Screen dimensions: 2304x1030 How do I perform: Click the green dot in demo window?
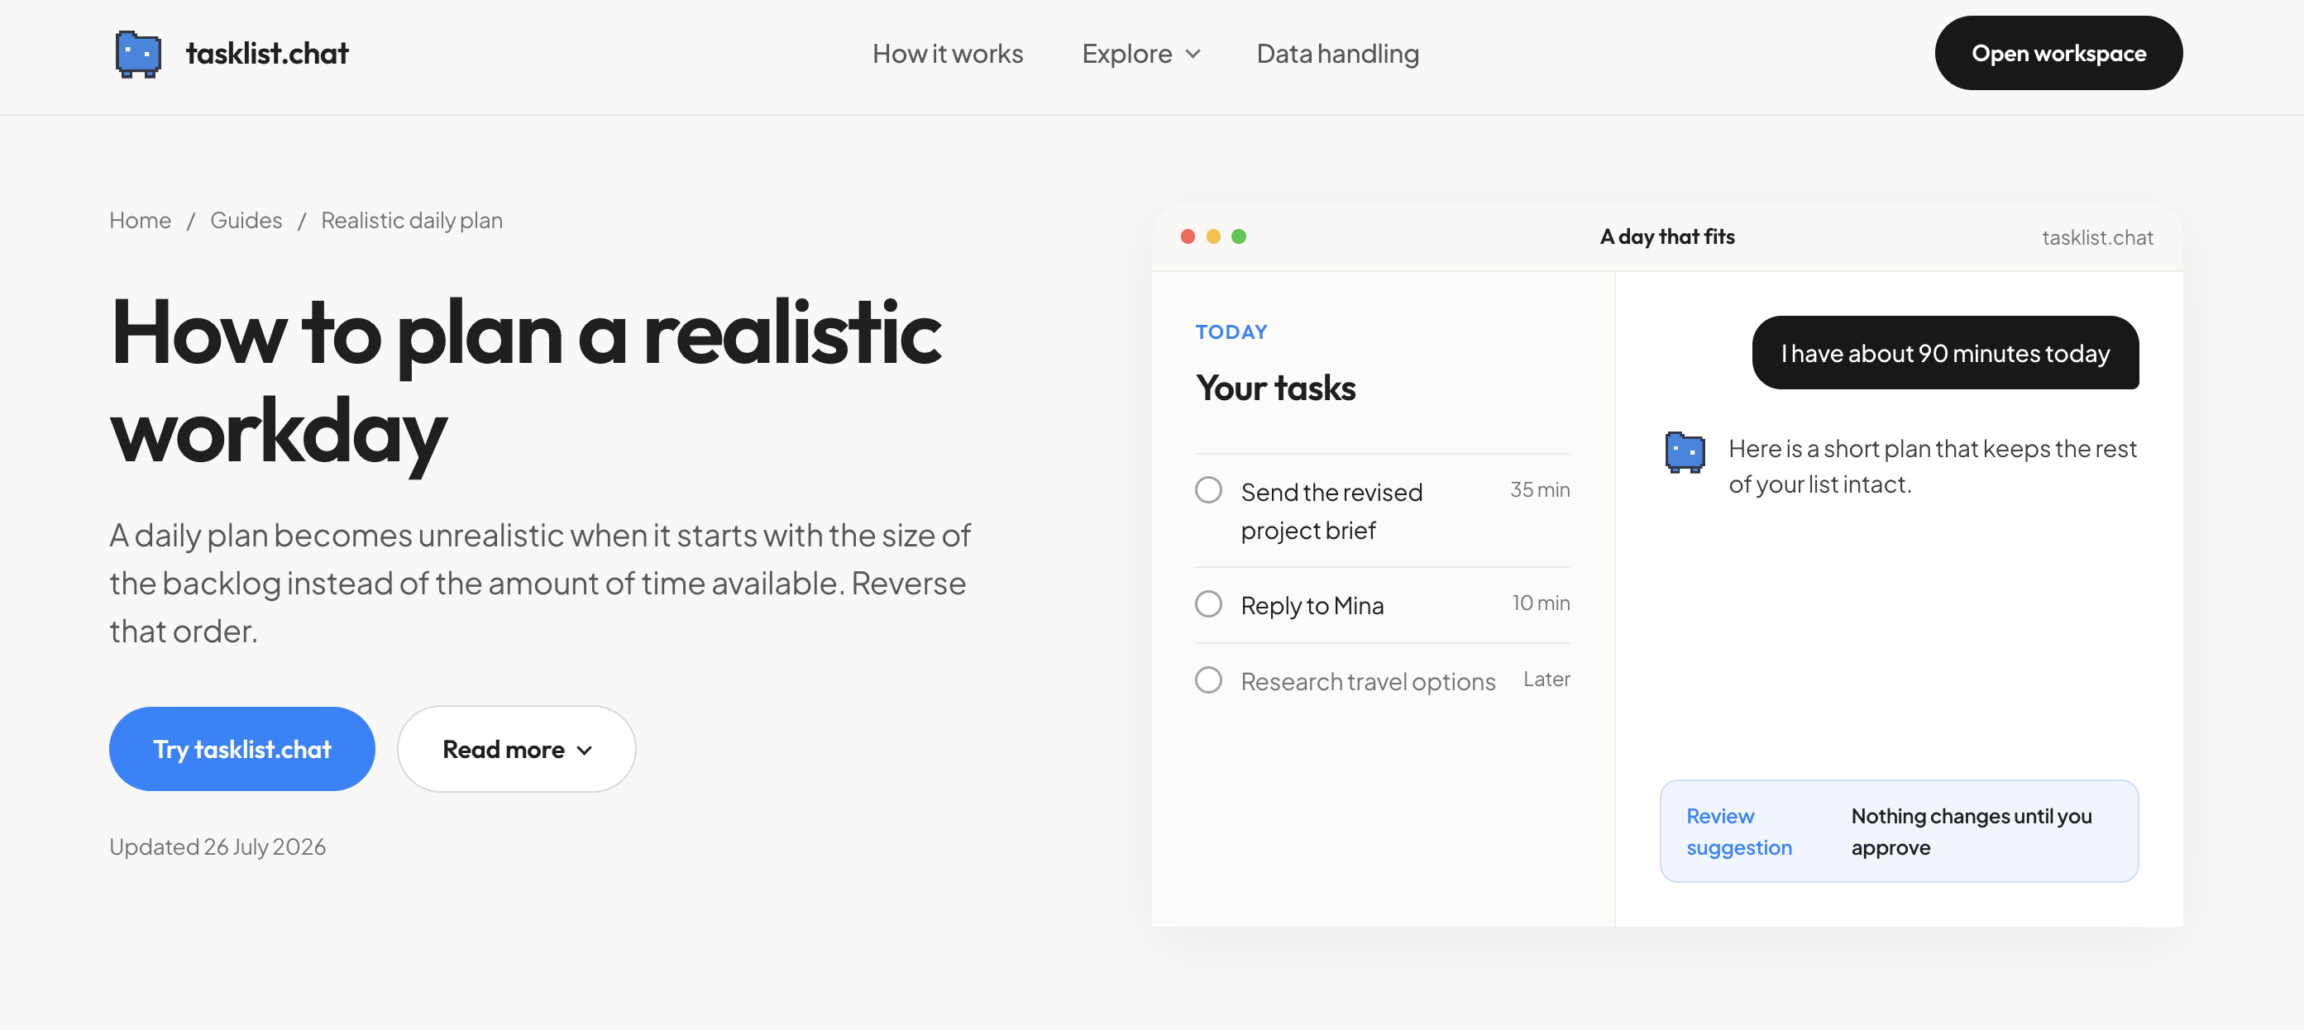click(x=1239, y=236)
